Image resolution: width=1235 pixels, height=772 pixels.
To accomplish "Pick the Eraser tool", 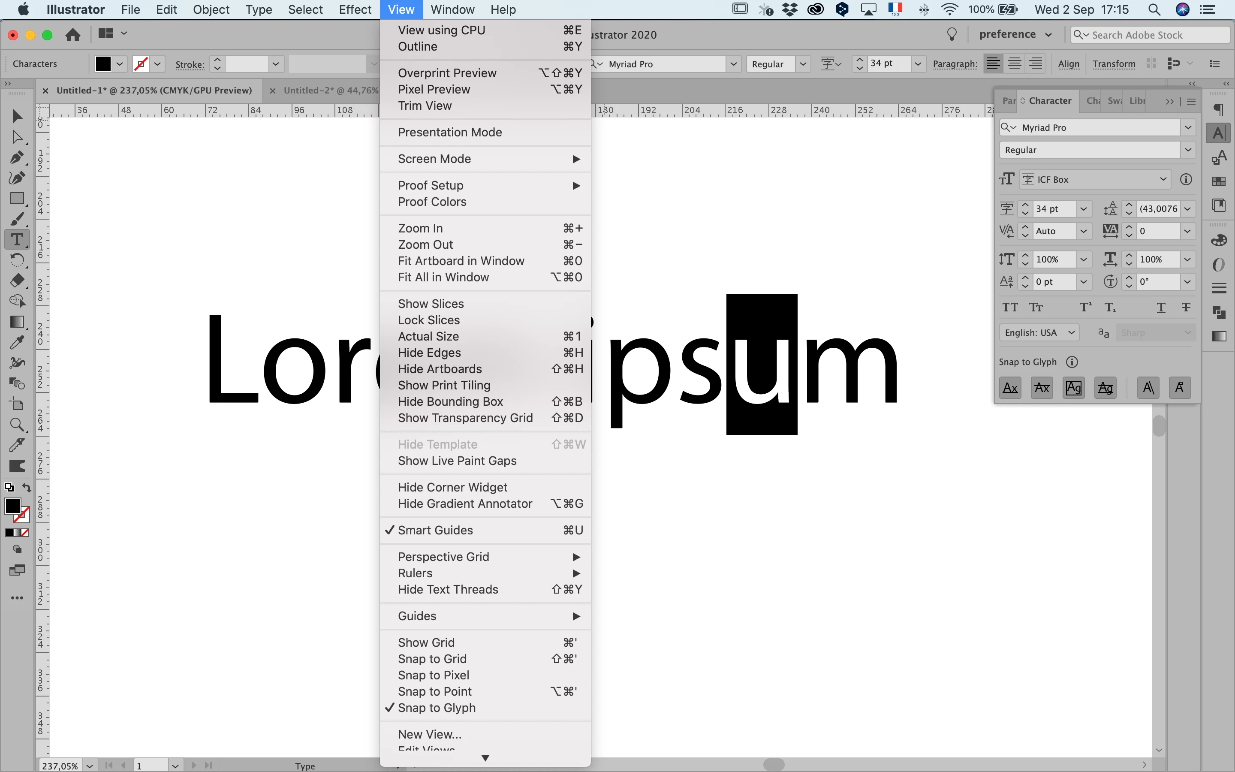I will click(17, 280).
